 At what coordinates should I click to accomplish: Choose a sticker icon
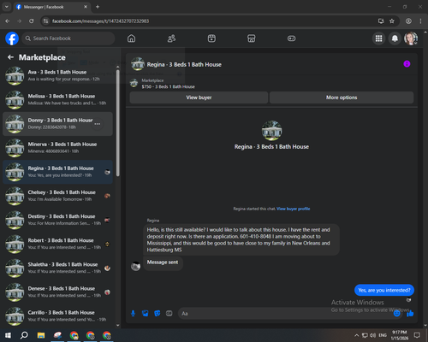click(x=158, y=314)
